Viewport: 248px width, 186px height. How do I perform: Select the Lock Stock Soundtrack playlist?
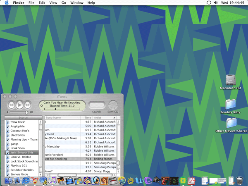(x=22, y=161)
